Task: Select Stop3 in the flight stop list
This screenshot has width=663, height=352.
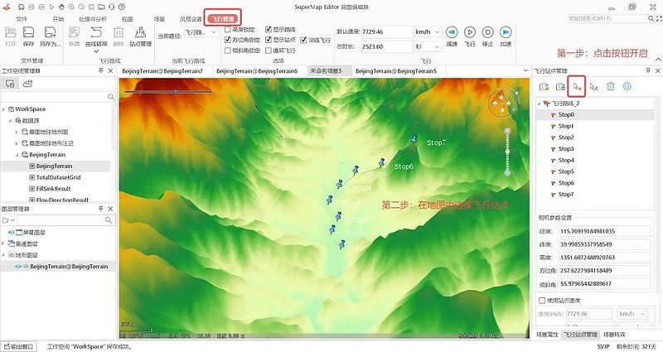Action: pos(566,149)
